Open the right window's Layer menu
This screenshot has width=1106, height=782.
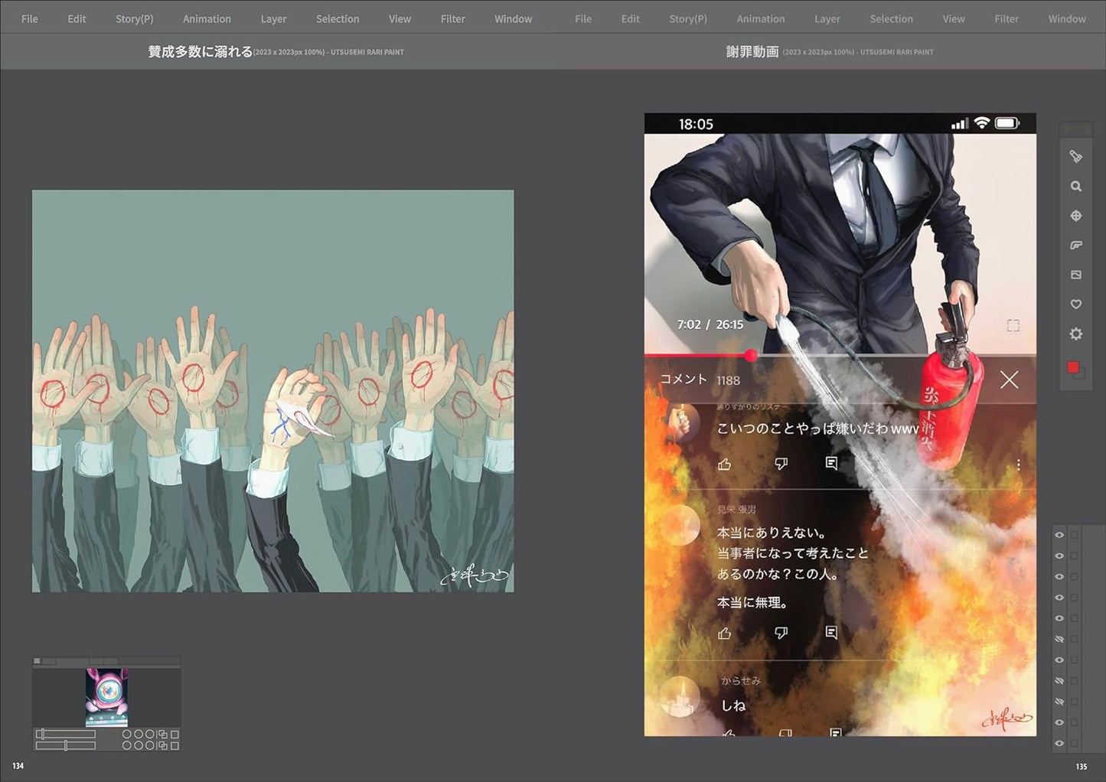click(827, 18)
